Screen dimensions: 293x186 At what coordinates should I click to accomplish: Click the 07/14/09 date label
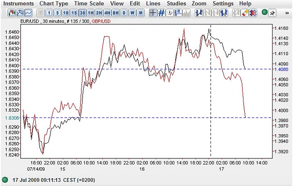click(x=36, y=169)
